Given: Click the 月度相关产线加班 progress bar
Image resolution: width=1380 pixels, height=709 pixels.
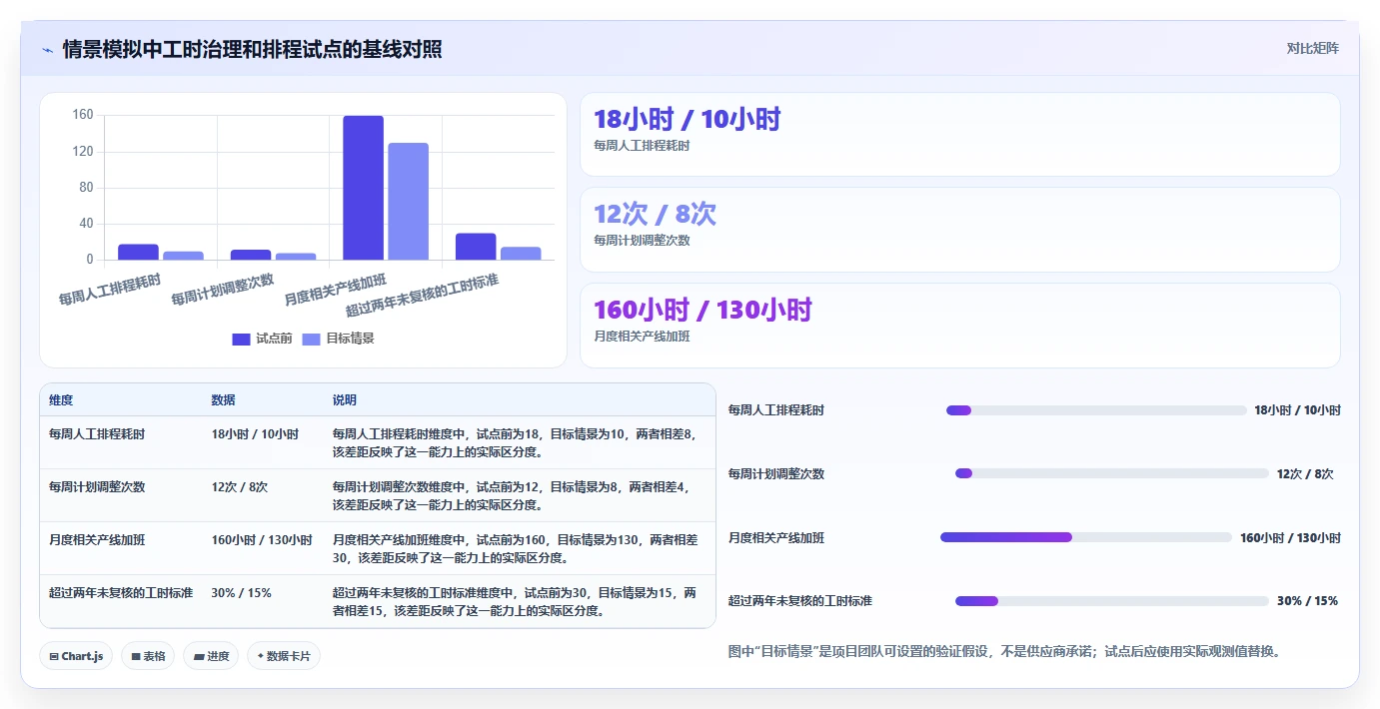Looking at the screenshot, I should (x=1086, y=537).
